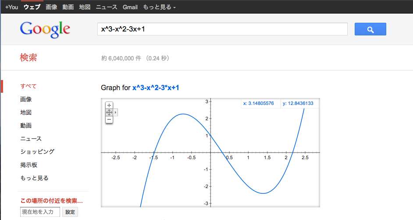The width and height of the screenshot is (413, 220).
Task: Click the result count 約 6,040,000 件
Action: pyautogui.click(x=121, y=58)
